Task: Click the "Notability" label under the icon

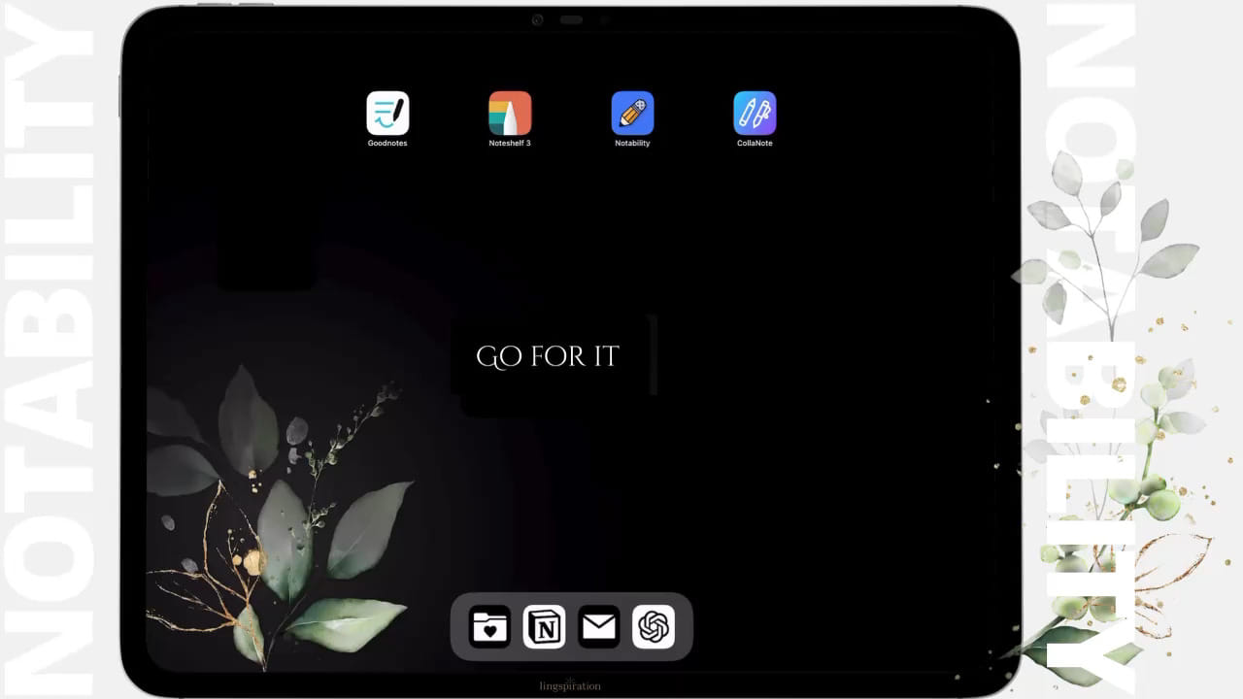Action: pyautogui.click(x=632, y=144)
